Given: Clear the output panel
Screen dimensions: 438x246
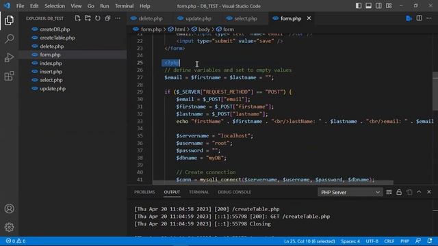Looking at the screenshot, I should [x=389, y=192].
